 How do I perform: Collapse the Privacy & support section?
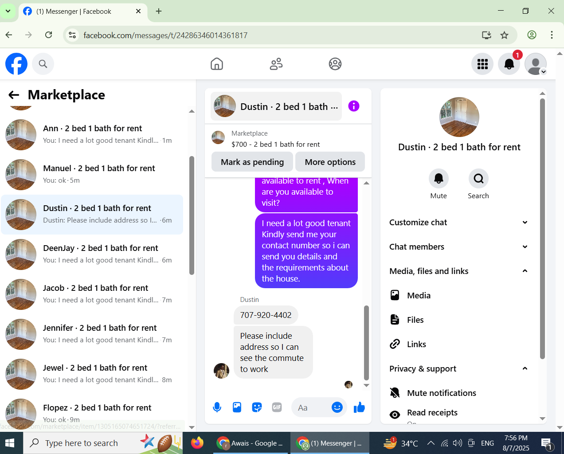pos(459,368)
